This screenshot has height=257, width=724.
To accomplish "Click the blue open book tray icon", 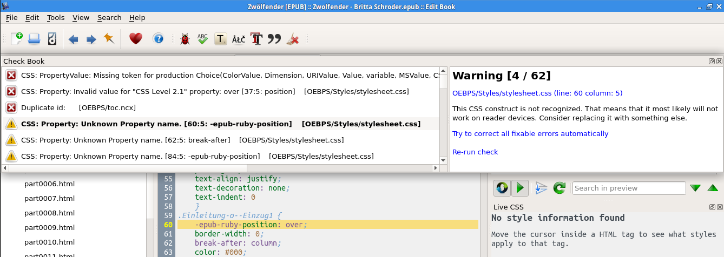I will pos(34,39).
